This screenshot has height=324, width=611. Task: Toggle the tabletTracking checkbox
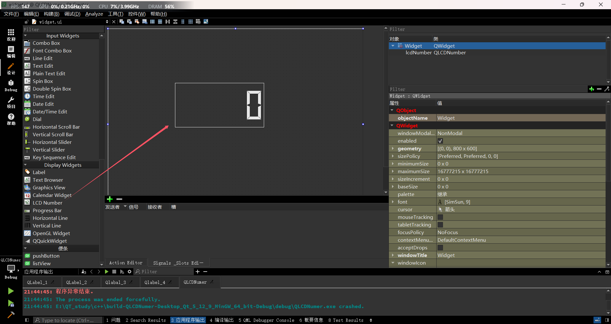440,225
